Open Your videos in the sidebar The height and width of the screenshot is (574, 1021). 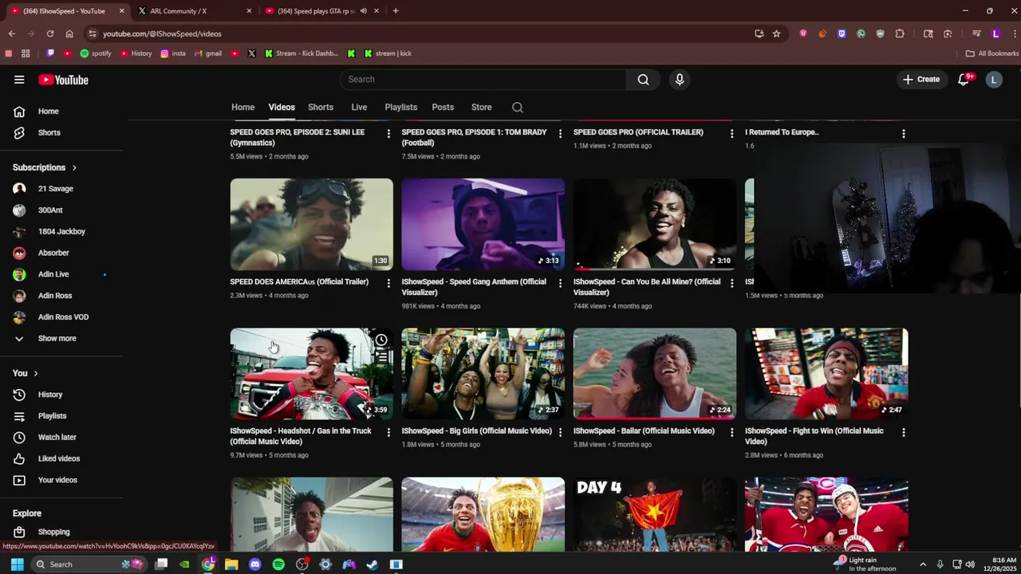(57, 480)
